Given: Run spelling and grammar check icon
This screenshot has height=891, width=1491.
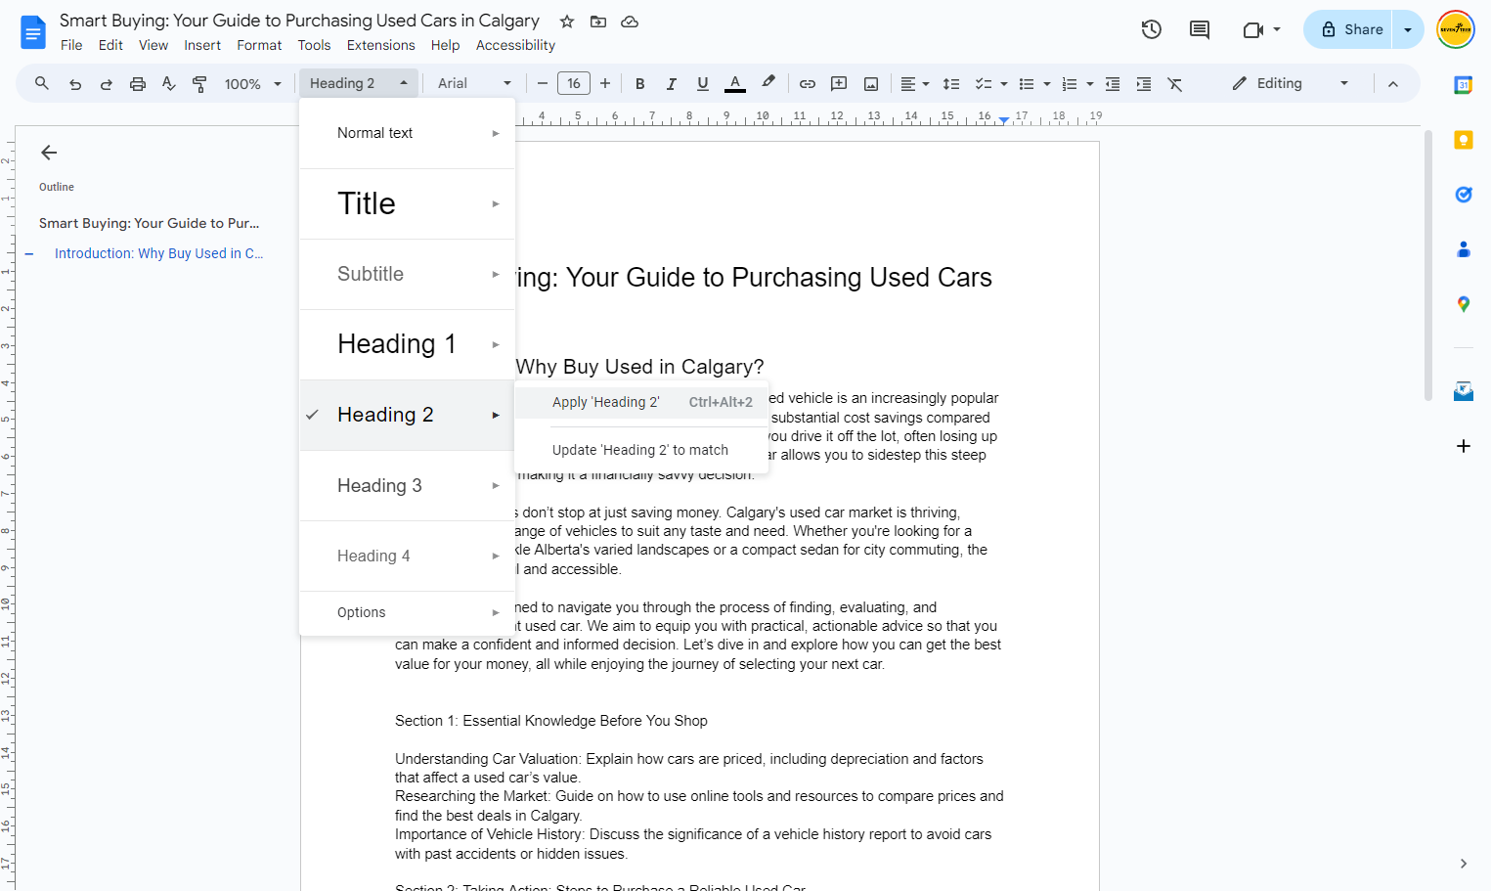Looking at the screenshot, I should pyautogui.click(x=169, y=84).
